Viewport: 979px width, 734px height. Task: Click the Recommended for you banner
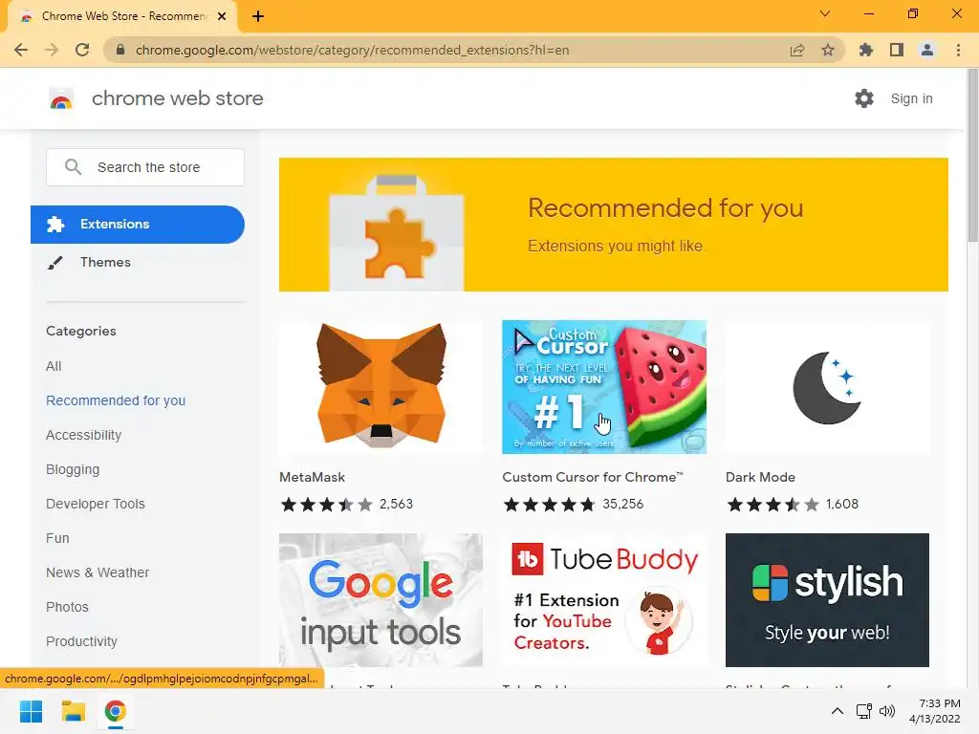coord(614,225)
